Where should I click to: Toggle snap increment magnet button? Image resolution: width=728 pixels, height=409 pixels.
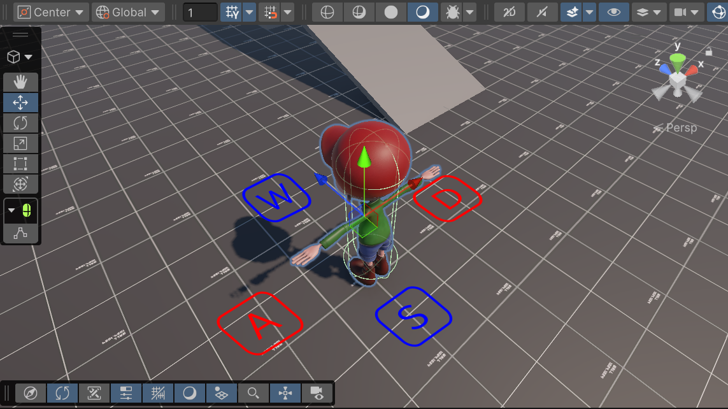click(x=270, y=13)
